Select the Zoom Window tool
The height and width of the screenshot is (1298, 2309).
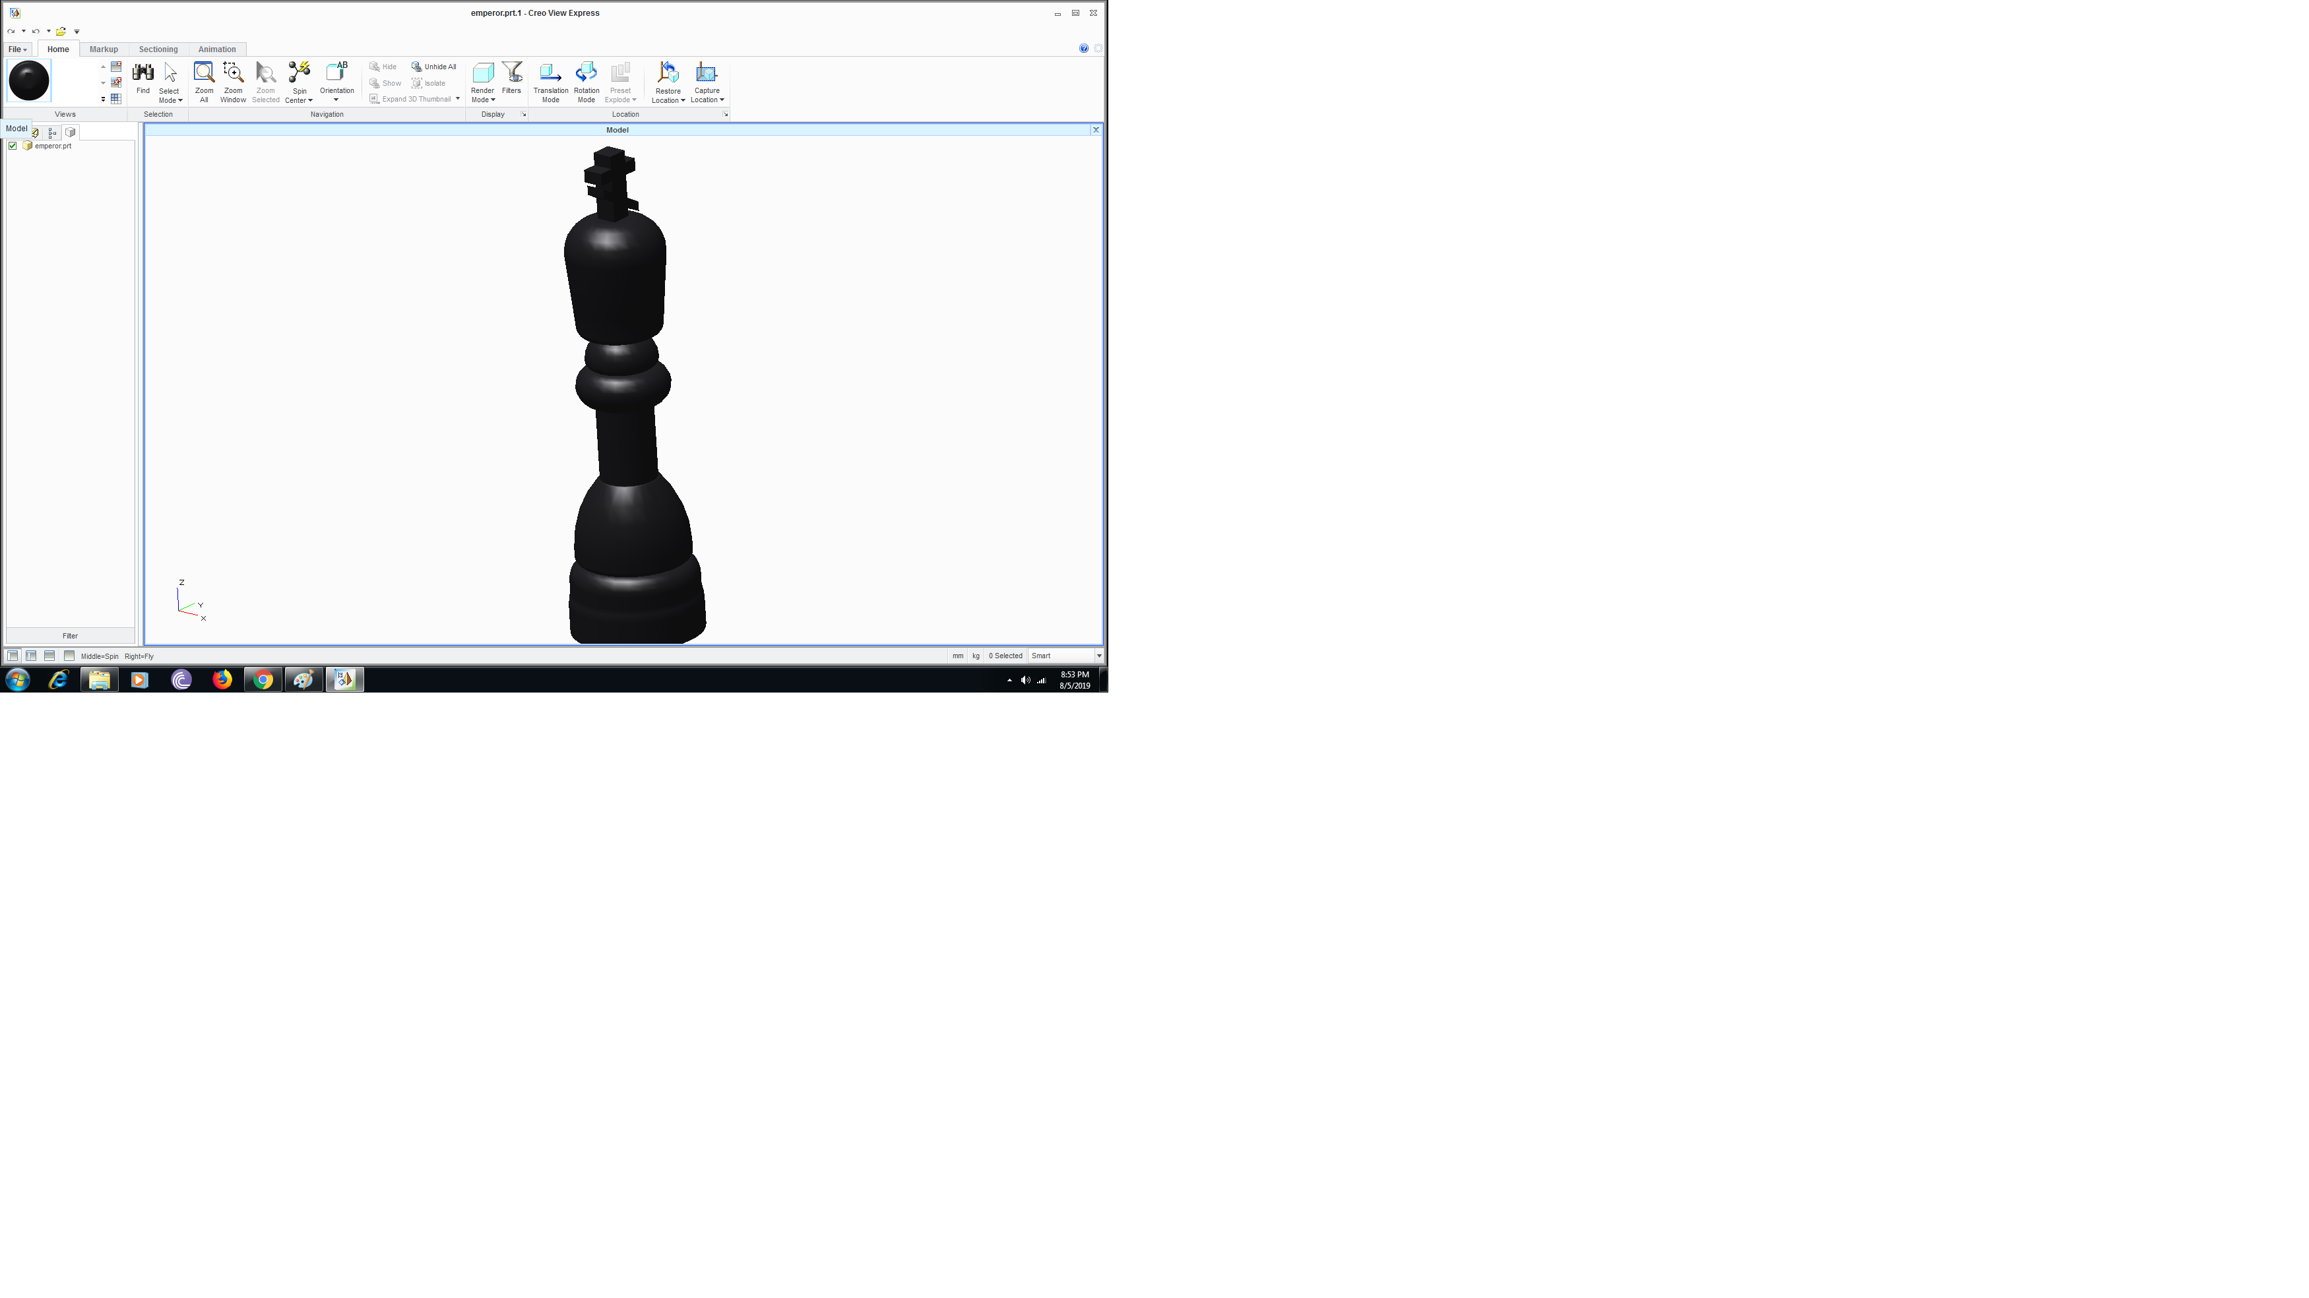[x=233, y=80]
